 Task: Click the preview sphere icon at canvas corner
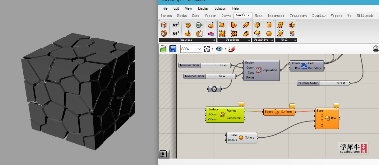[x=376, y=49]
